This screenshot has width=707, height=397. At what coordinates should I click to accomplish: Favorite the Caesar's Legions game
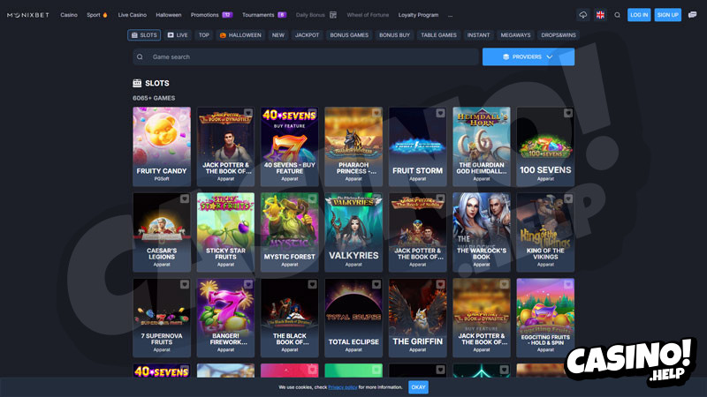(x=185, y=198)
